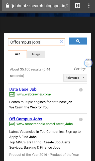
Task: Open the browser three-dot menu
Action: (89, 6)
